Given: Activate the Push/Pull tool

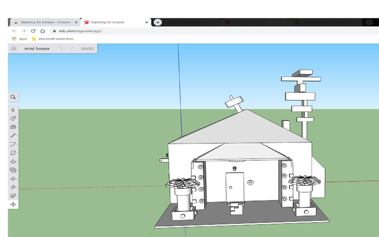Looking at the screenshot, I should tap(14, 162).
